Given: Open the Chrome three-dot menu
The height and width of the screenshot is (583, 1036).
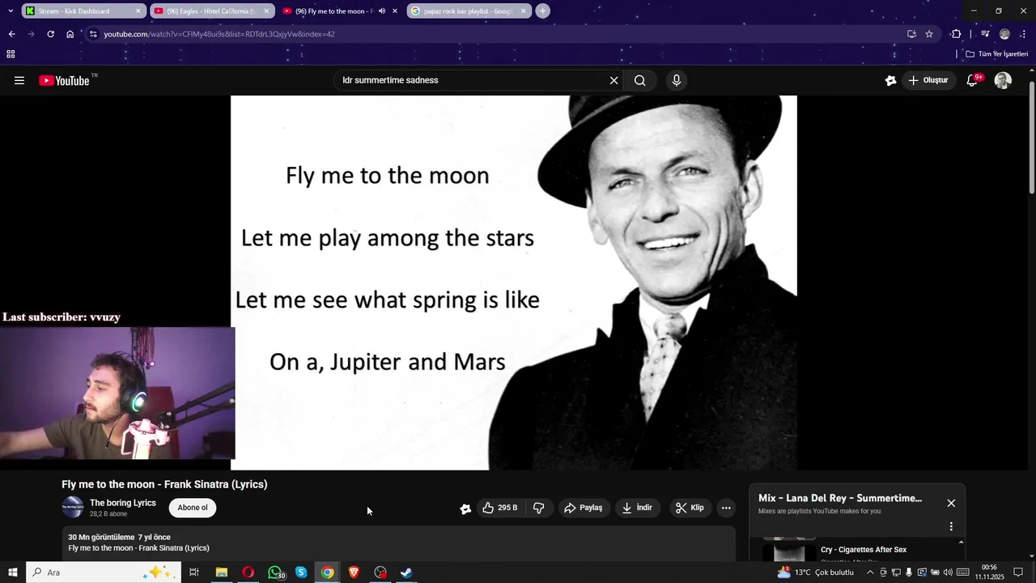Looking at the screenshot, I should click(x=1024, y=34).
